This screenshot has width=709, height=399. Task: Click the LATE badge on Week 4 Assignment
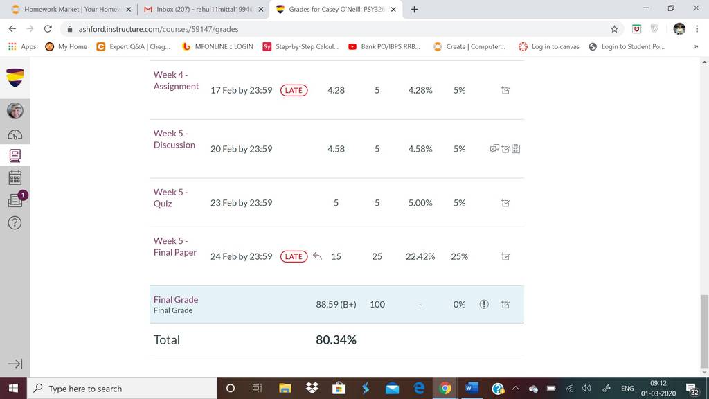(294, 90)
